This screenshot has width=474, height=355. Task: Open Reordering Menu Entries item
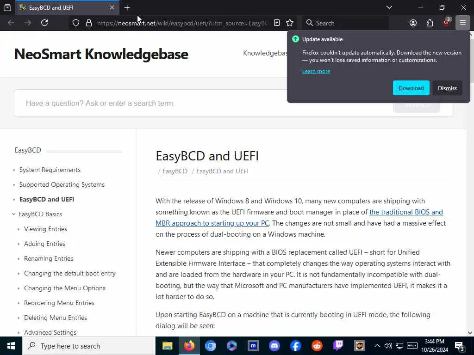(x=59, y=303)
